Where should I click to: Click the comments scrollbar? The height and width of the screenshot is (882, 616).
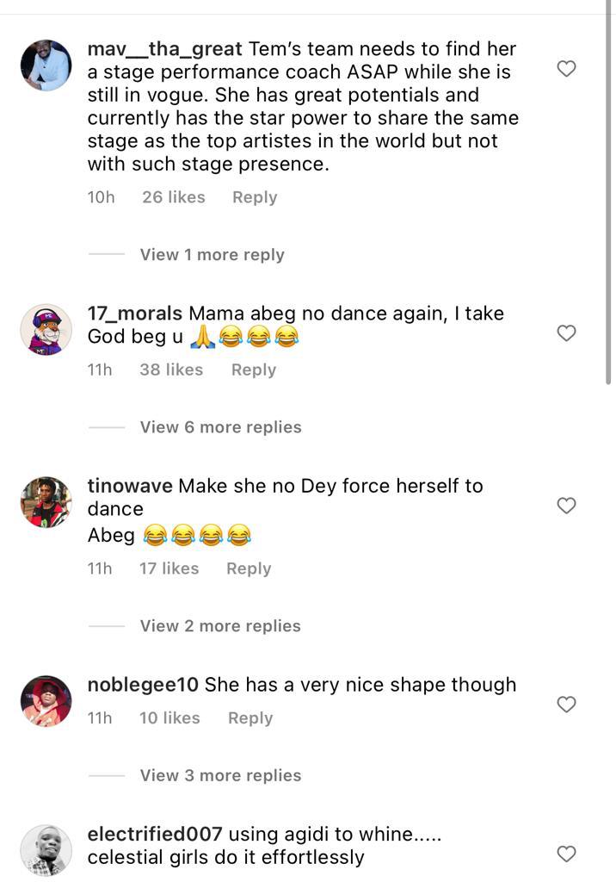pyautogui.click(x=609, y=198)
